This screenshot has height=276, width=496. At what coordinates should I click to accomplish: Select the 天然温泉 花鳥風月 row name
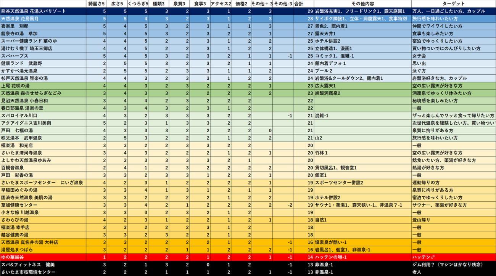pos(43,19)
